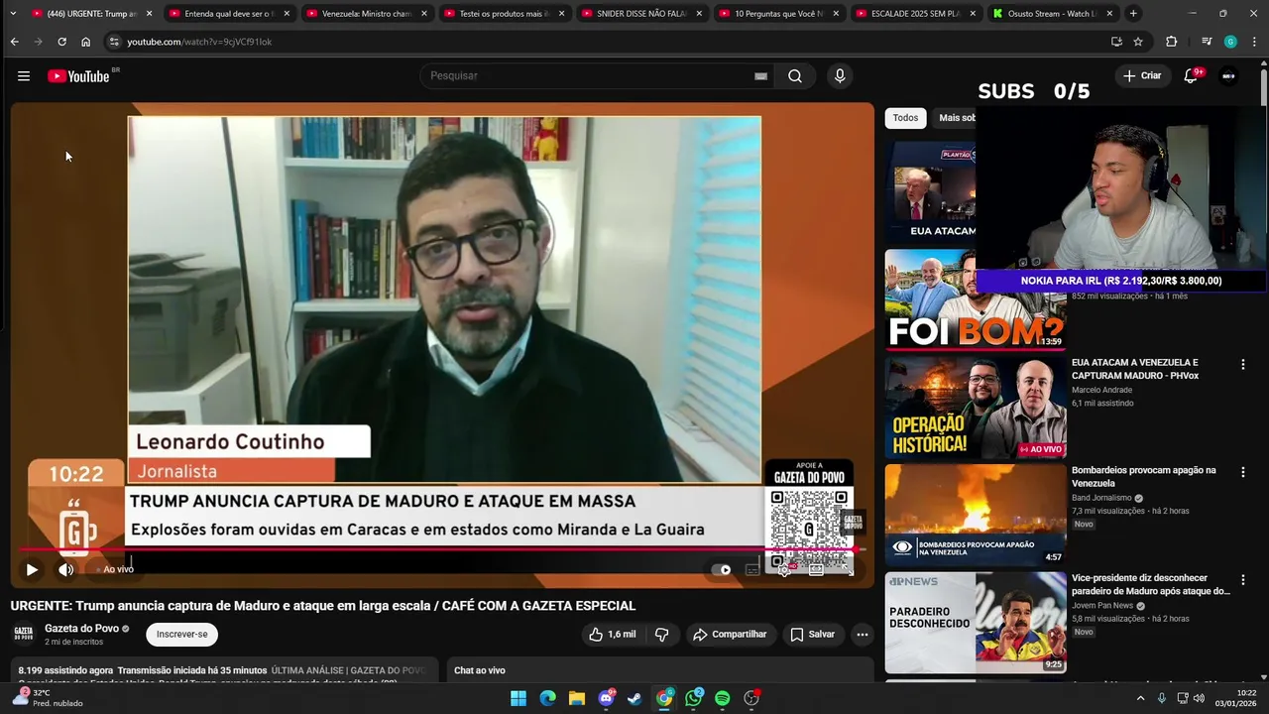Open options menu for PHVox video
This screenshot has height=714, width=1269.
pos(1243,365)
